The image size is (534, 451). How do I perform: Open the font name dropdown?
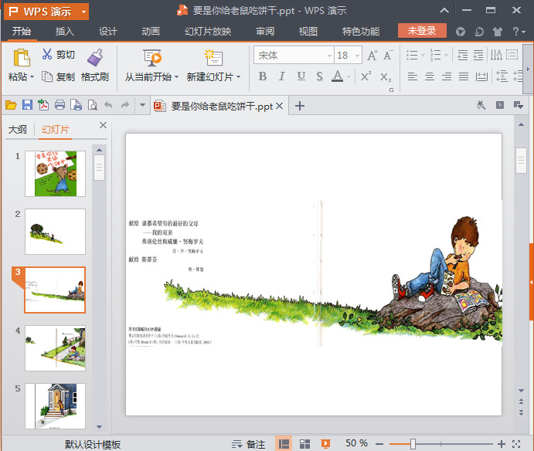(329, 56)
